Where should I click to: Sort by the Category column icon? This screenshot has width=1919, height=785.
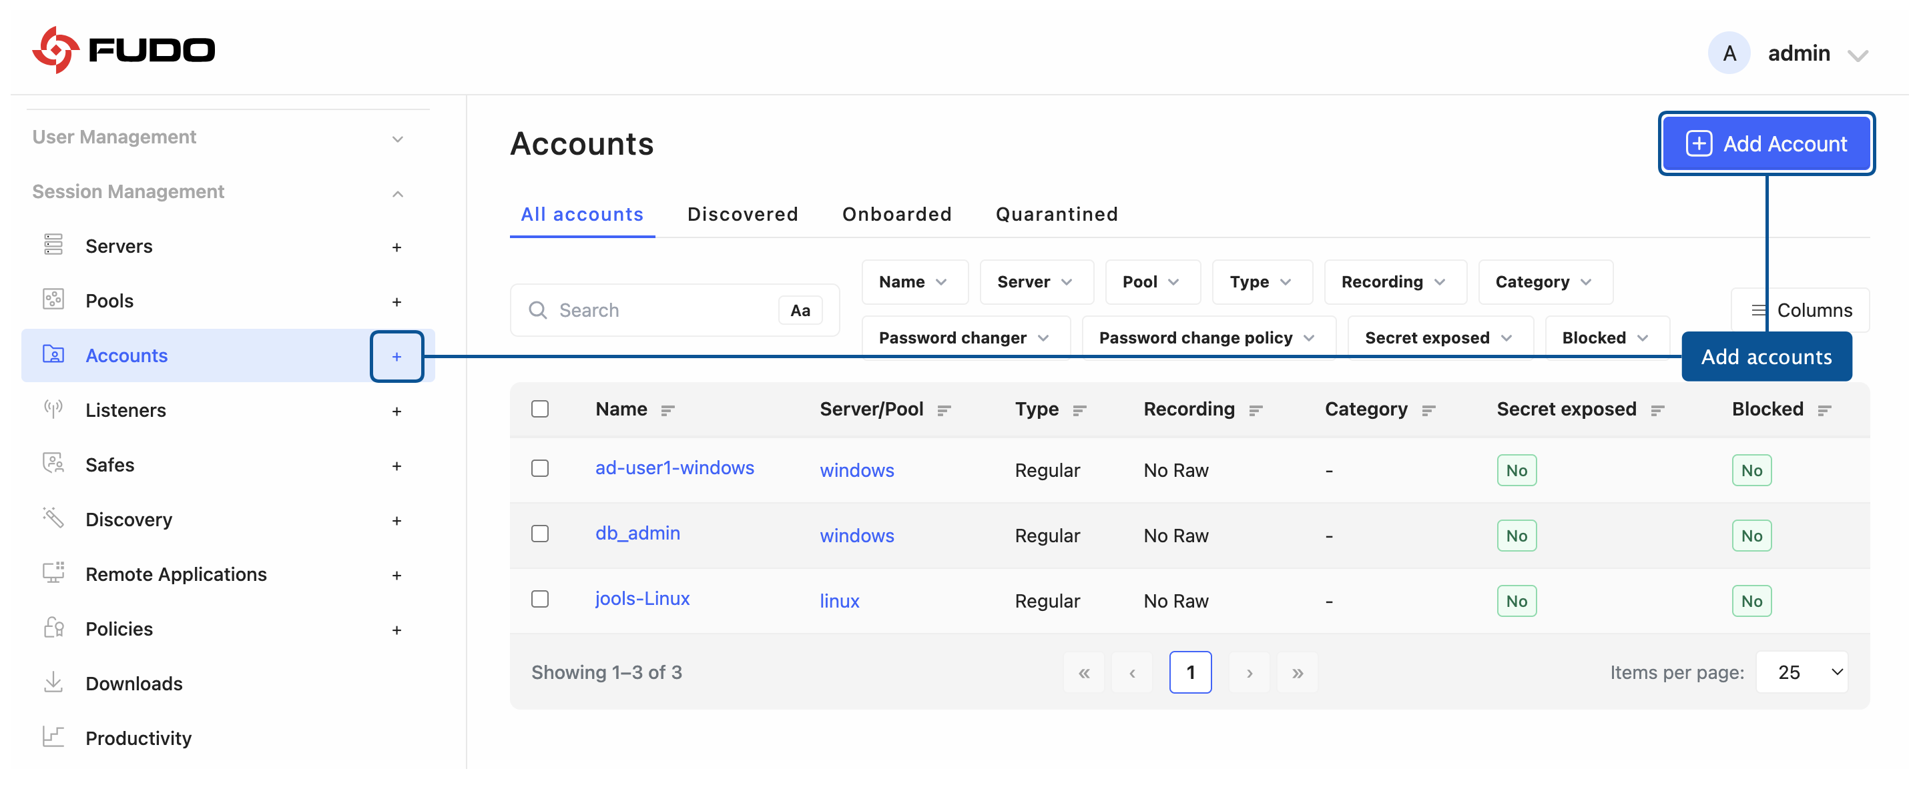tap(1428, 410)
